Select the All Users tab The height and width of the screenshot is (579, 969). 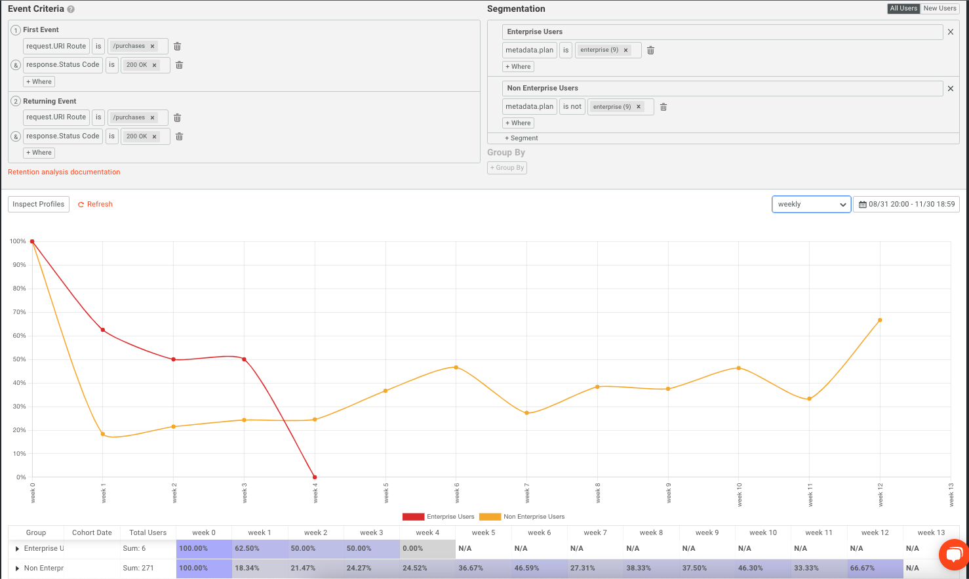903,8
